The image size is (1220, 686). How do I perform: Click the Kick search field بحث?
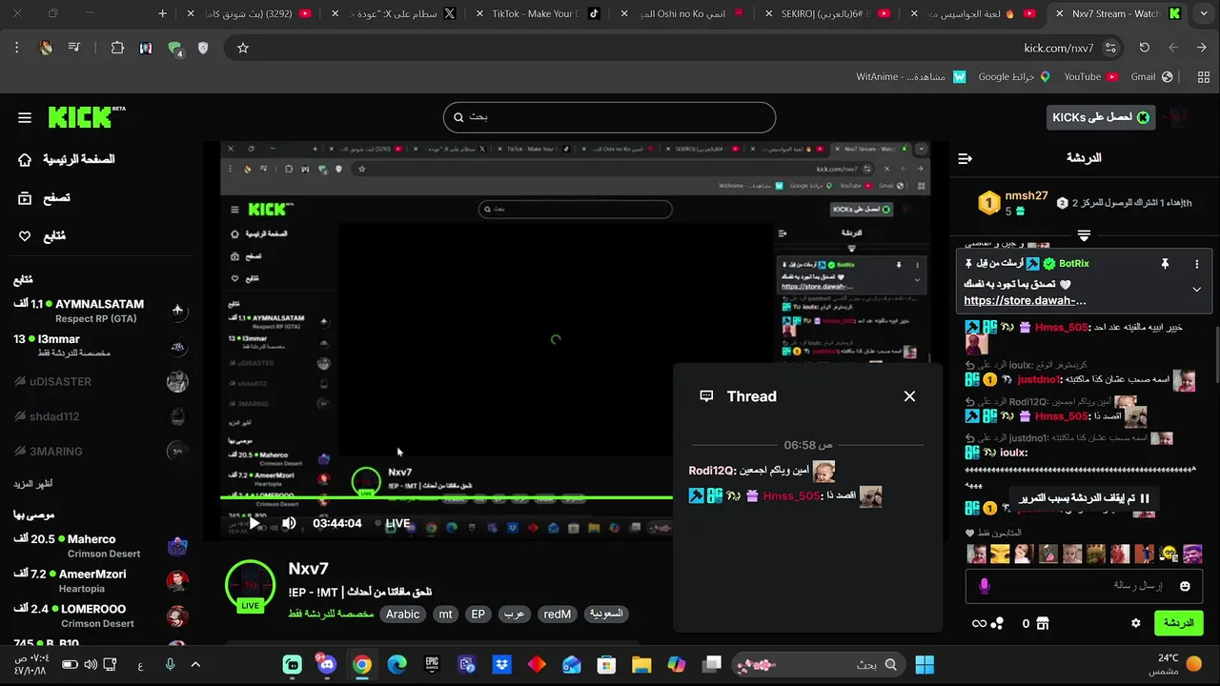pos(609,117)
